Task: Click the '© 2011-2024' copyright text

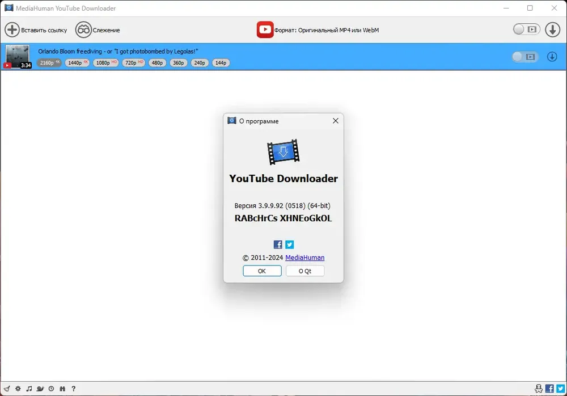Action: point(263,258)
